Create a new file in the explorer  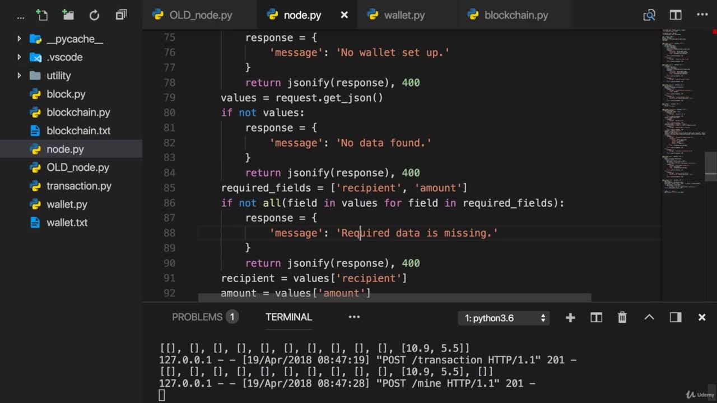(42, 15)
